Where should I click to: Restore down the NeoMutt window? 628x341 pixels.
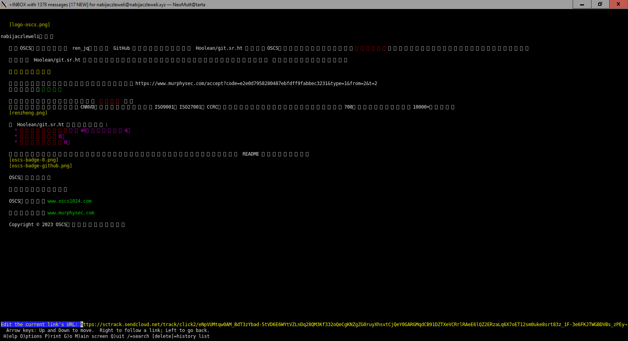(x=600, y=4)
